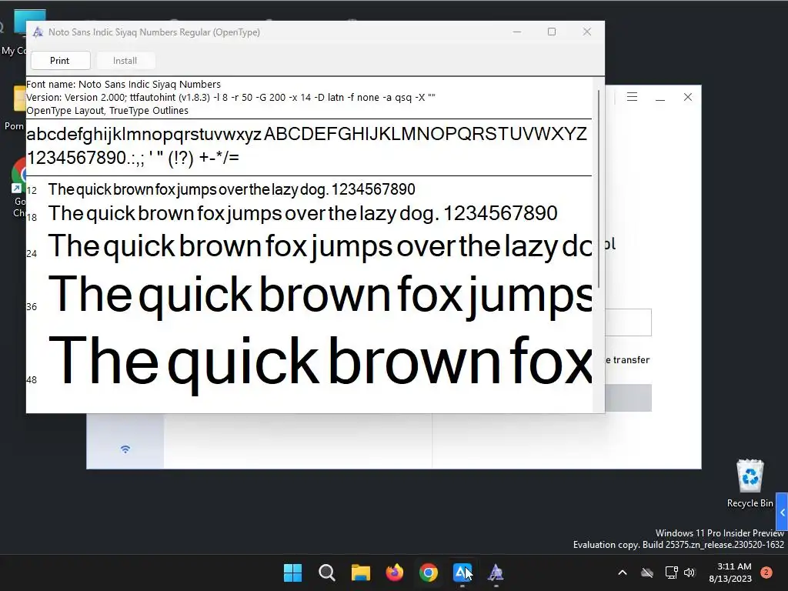Open network status tray icon
Viewport: 788px width, 591px height.
671,573
